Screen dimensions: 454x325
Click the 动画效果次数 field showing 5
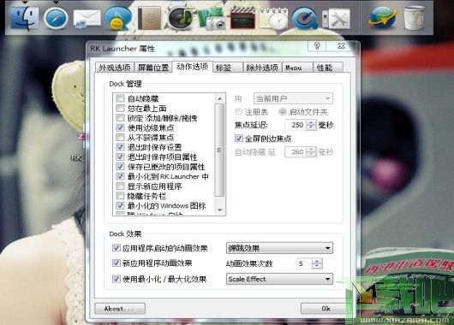304,263
